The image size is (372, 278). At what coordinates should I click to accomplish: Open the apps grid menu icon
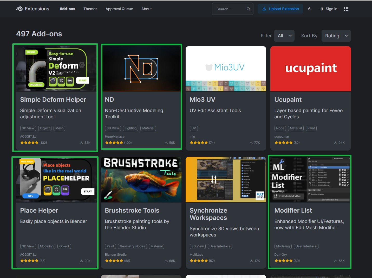pyautogui.click(x=346, y=9)
